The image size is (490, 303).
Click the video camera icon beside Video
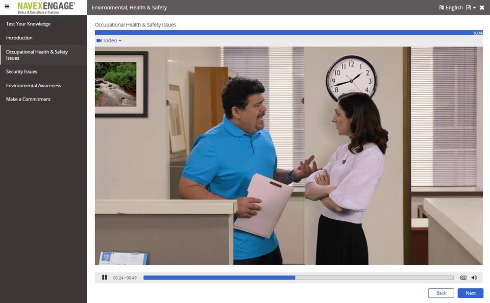point(99,41)
